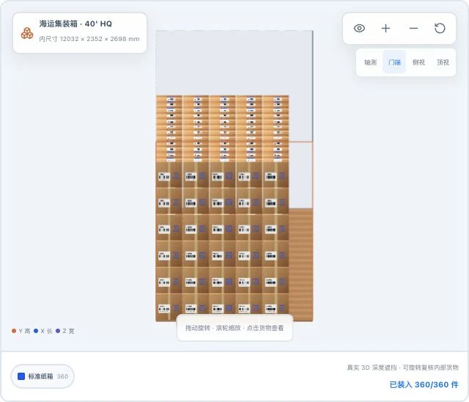Image resolution: width=469 pixels, height=402 pixels.
Task: Select the 门端 view tab
Action: click(394, 62)
